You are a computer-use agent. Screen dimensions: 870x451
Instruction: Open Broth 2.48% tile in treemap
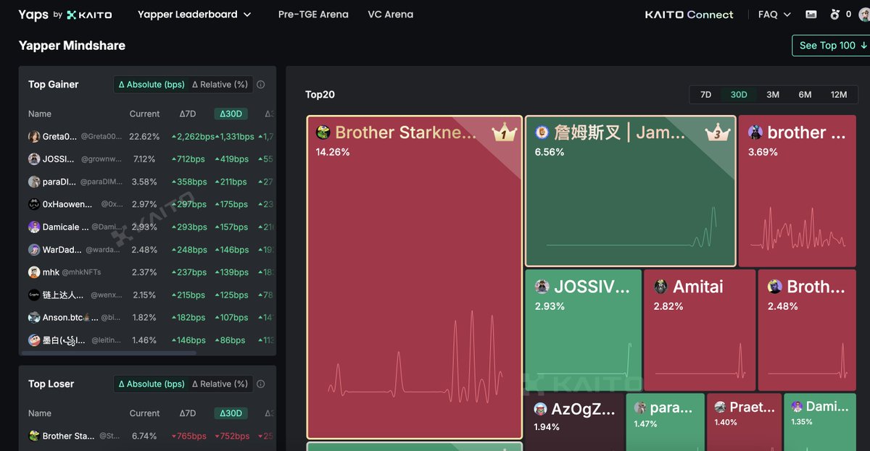(807, 330)
